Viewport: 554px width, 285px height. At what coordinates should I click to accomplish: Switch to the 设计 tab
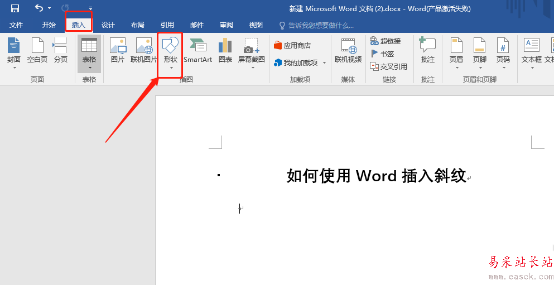pos(108,25)
